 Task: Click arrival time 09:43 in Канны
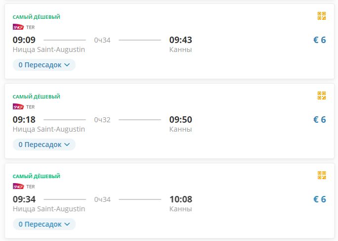tap(180, 40)
